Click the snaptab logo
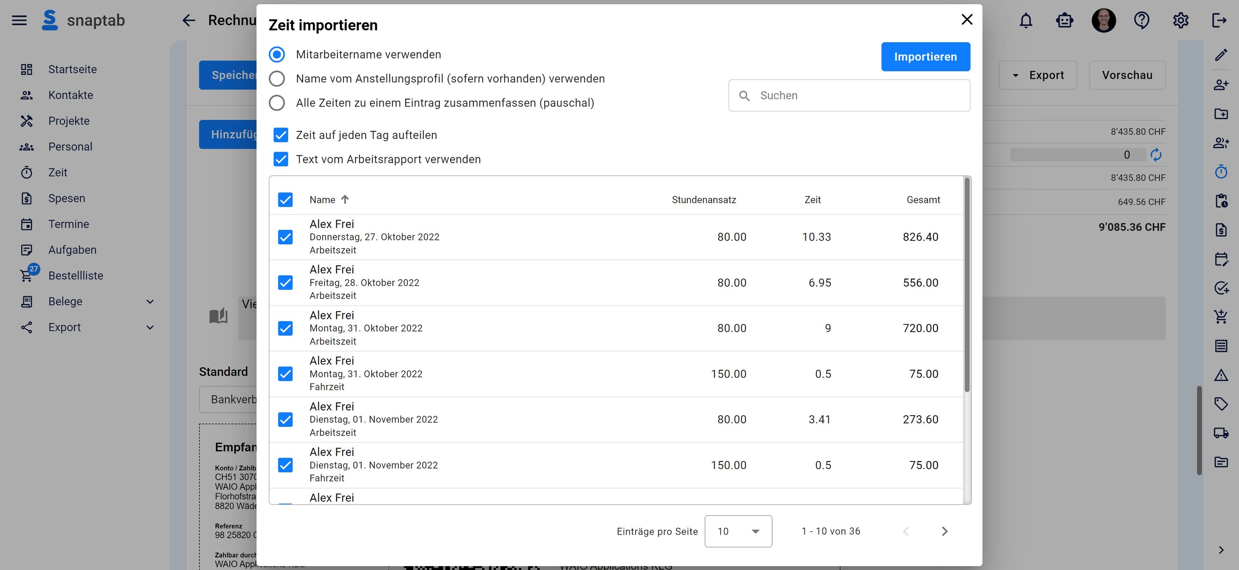 83,20
